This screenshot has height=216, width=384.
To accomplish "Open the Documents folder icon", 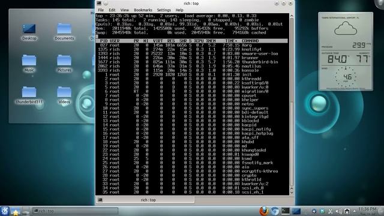I will click(64, 32).
